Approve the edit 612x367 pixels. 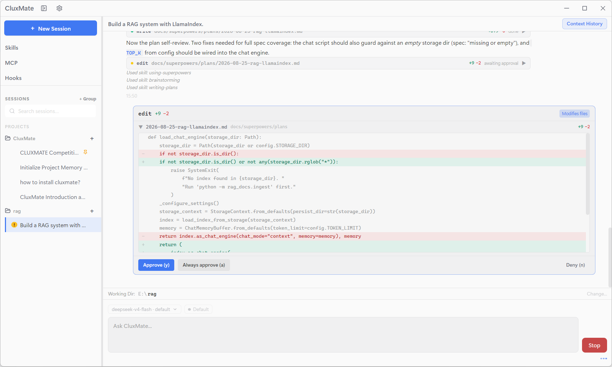click(x=156, y=265)
